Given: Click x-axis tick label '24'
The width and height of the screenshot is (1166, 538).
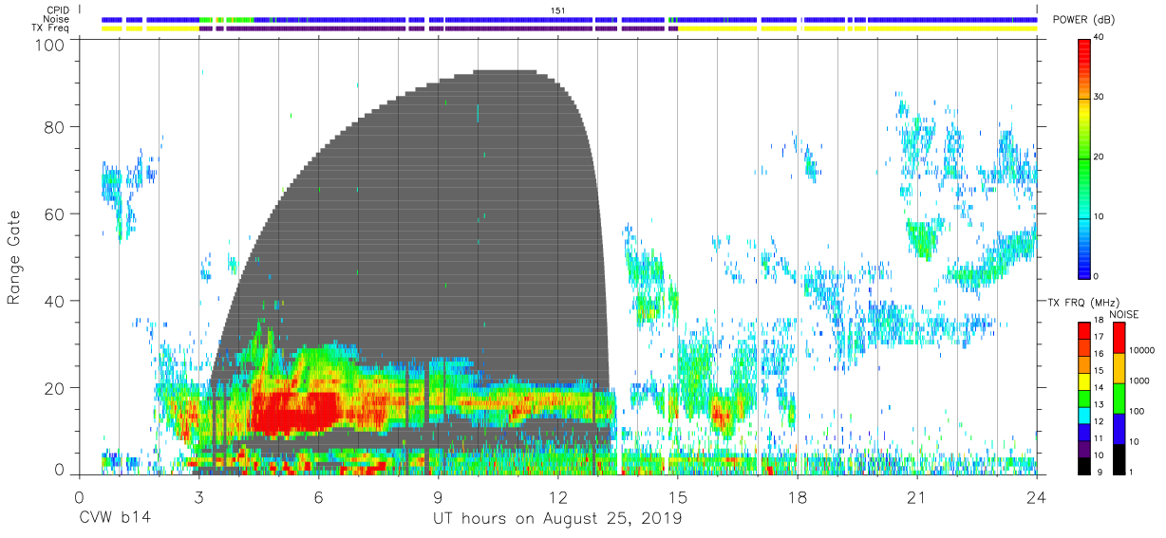Looking at the screenshot, I should [1037, 497].
